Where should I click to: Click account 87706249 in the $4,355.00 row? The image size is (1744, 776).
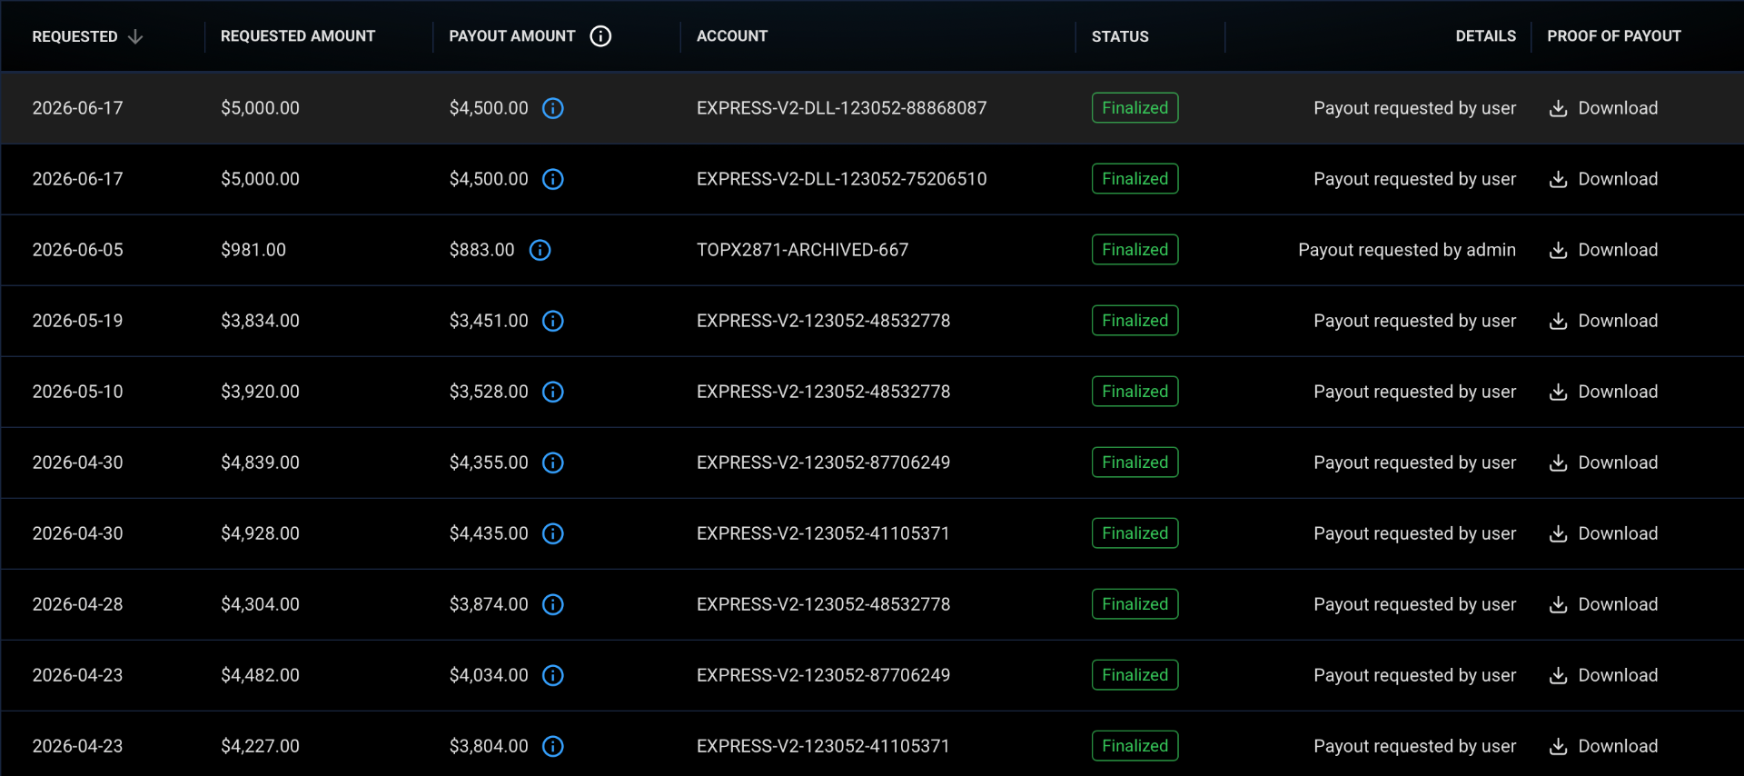coord(823,463)
